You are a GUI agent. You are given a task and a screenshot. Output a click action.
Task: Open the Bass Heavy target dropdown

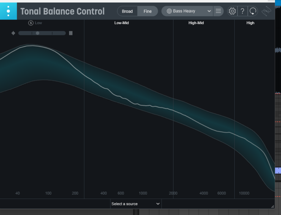(x=187, y=11)
